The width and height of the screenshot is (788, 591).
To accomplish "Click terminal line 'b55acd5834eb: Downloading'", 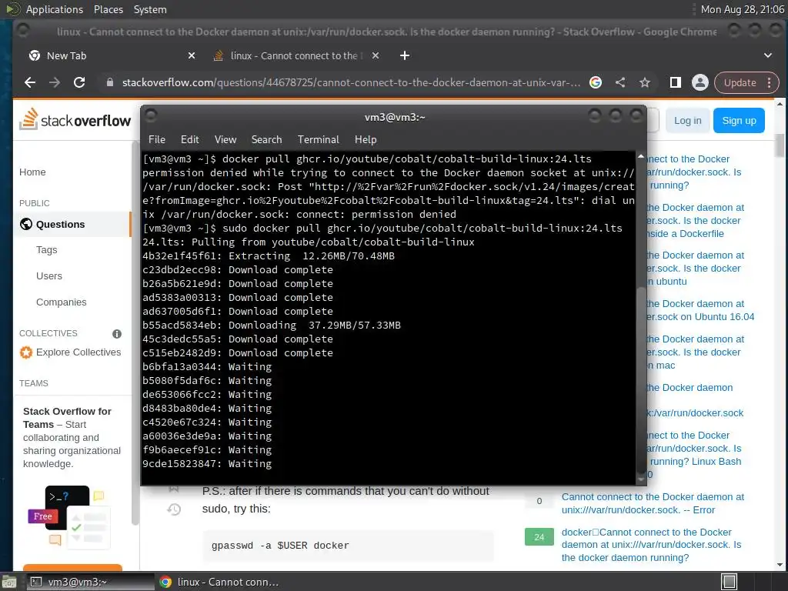I will click(272, 326).
